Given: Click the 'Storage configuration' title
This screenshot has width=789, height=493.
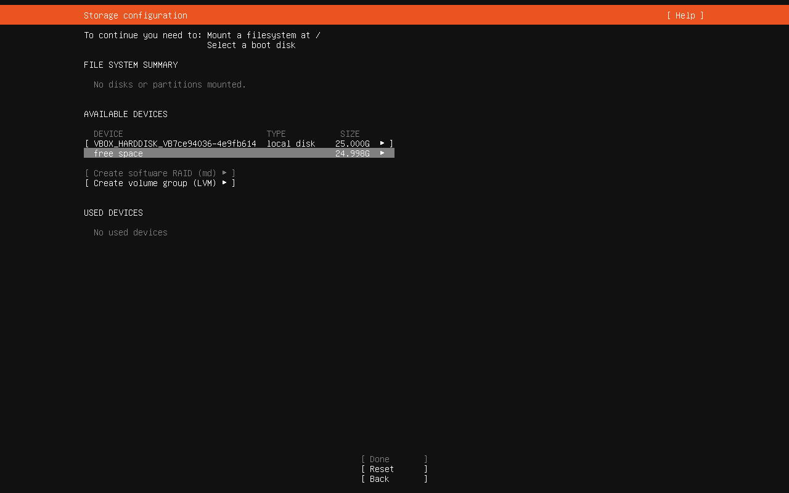Looking at the screenshot, I should pos(136,15).
